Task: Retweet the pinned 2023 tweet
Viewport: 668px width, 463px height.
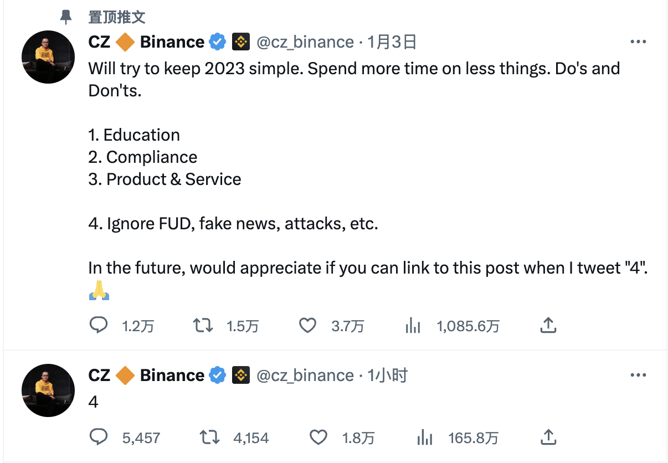Action: [x=203, y=326]
